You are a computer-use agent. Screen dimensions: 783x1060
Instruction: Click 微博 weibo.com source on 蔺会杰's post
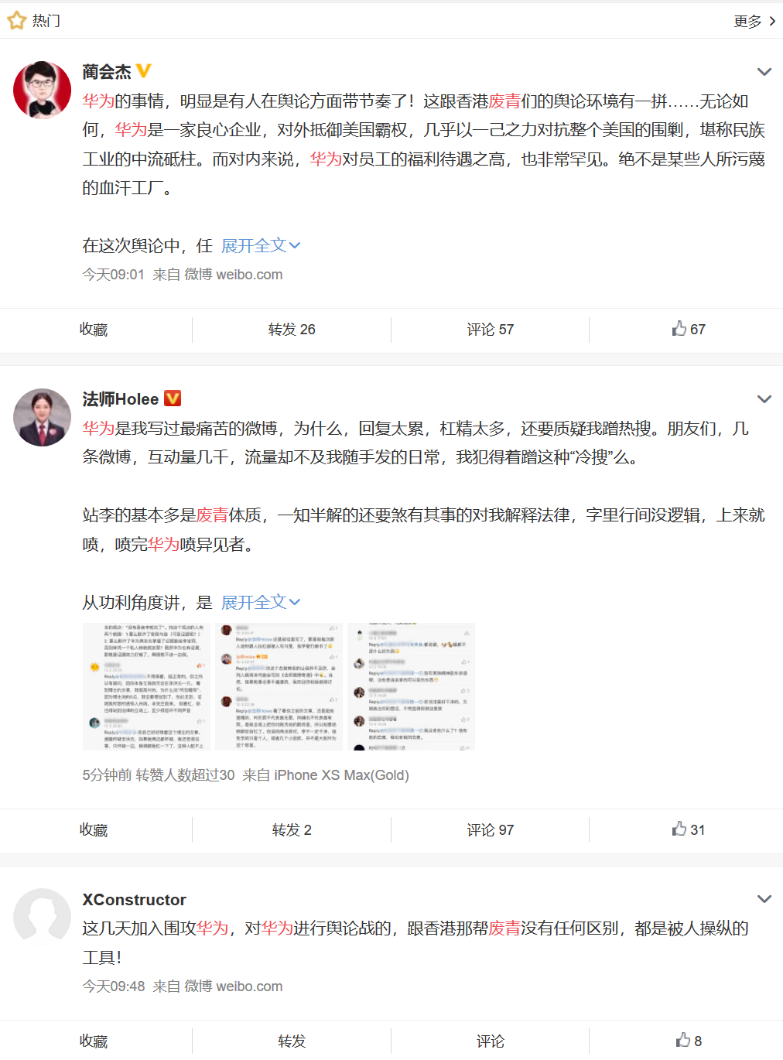[234, 275]
